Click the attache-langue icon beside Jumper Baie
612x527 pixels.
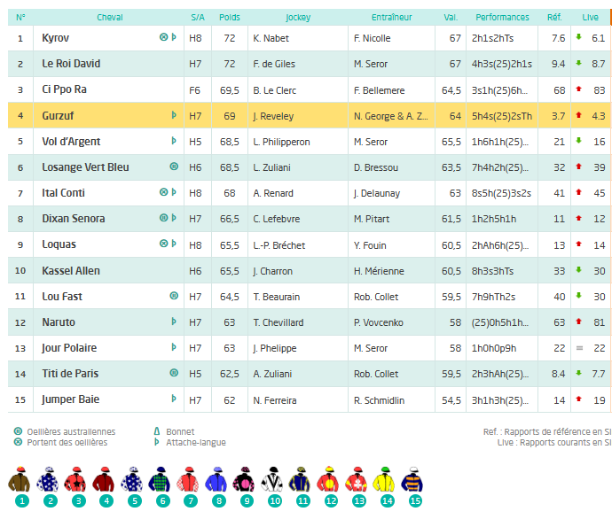click(x=174, y=399)
